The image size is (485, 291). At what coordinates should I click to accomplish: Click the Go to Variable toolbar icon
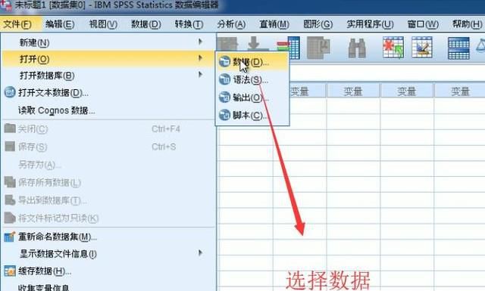pos(258,44)
